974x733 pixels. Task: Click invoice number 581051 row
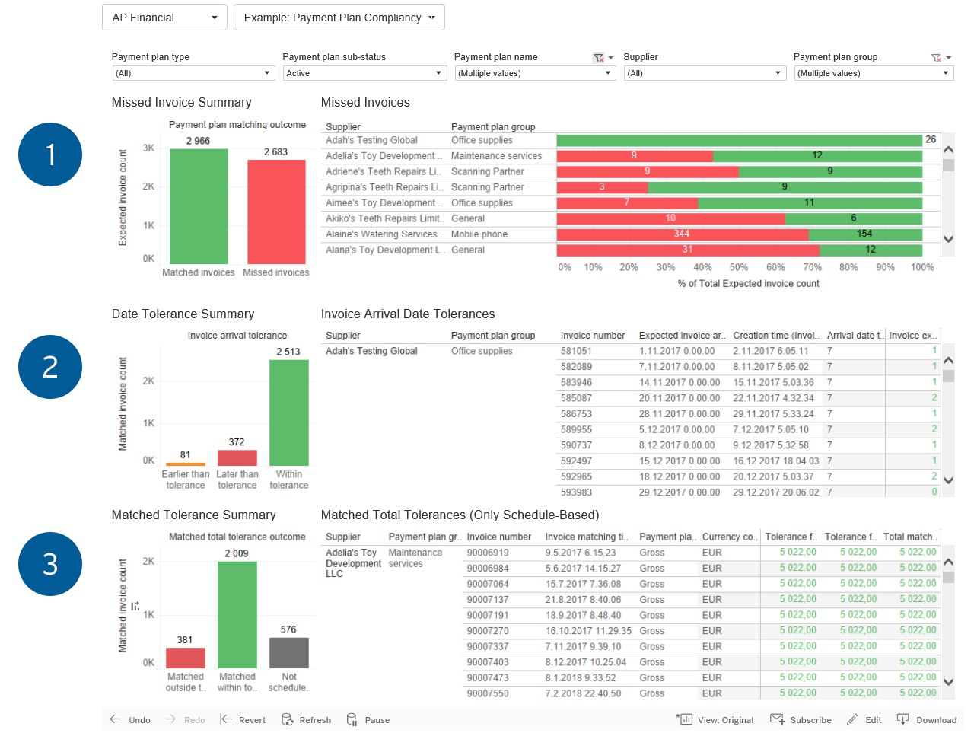[576, 351]
